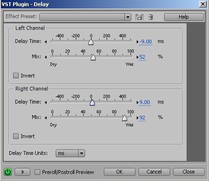
Task: Edit the Left Channel -9.00 delay value
Action: pyautogui.click(x=145, y=42)
